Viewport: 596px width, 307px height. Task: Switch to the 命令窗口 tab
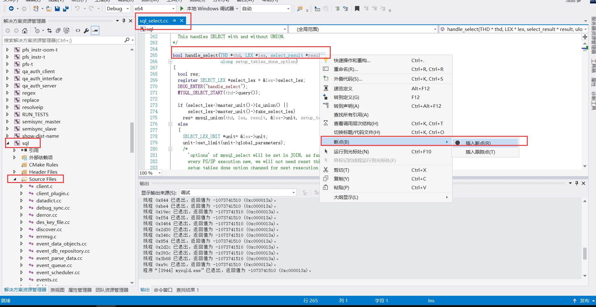click(163, 290)
